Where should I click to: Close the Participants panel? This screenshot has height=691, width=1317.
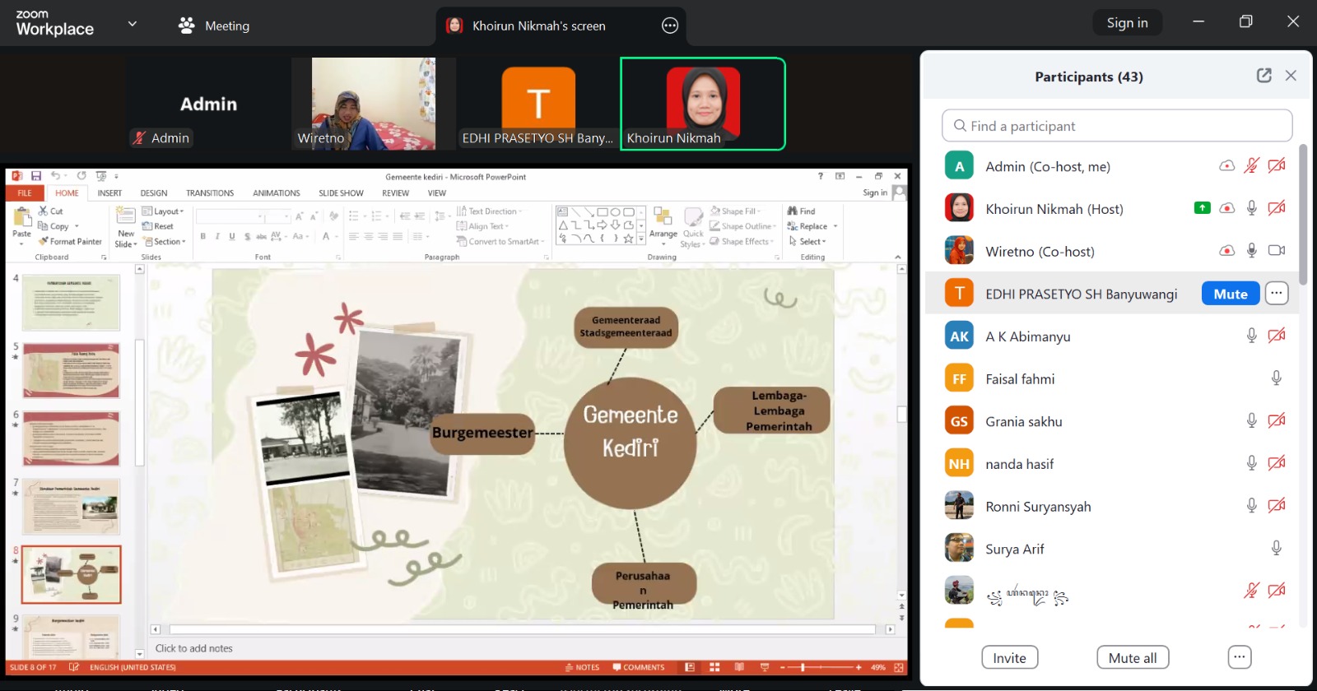click(x=1291, y=76)
